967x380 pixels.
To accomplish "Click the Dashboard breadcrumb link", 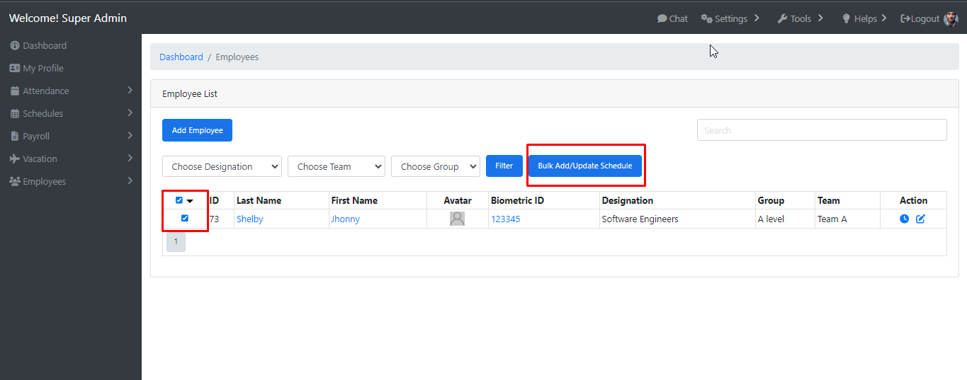I will [181, 57].
